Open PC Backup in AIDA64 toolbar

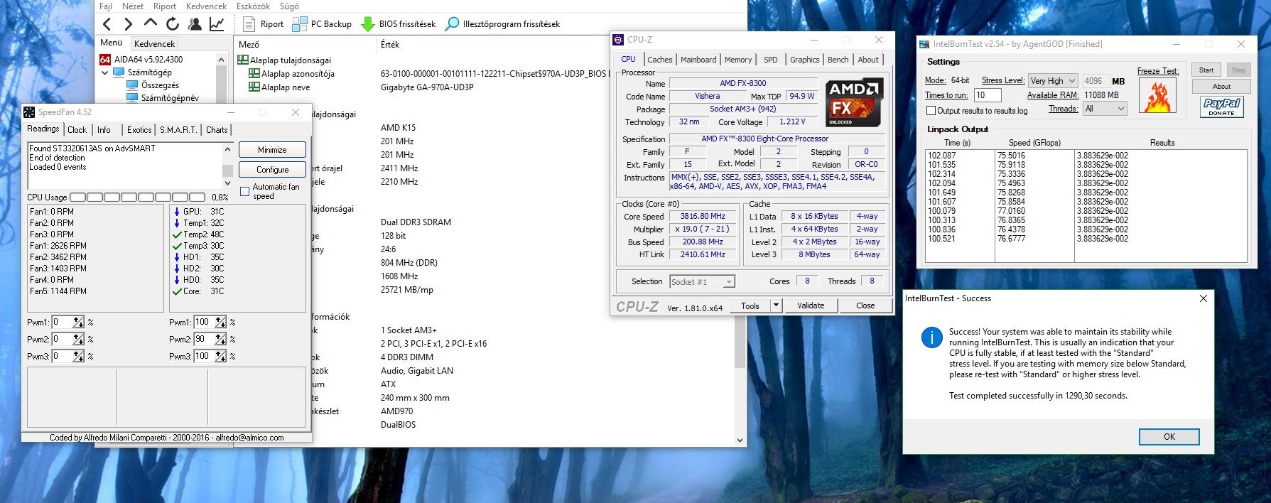(322, 24)
